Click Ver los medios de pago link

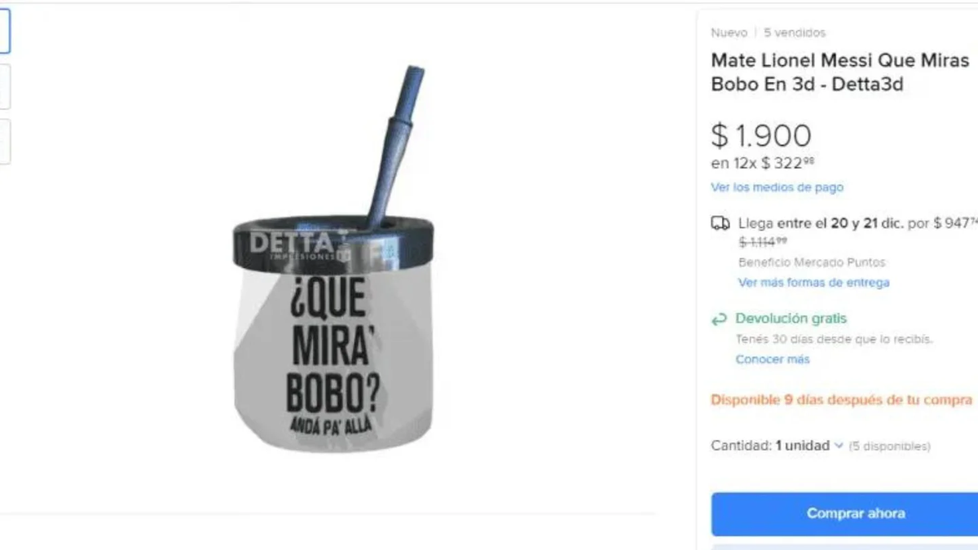(777, 187)
